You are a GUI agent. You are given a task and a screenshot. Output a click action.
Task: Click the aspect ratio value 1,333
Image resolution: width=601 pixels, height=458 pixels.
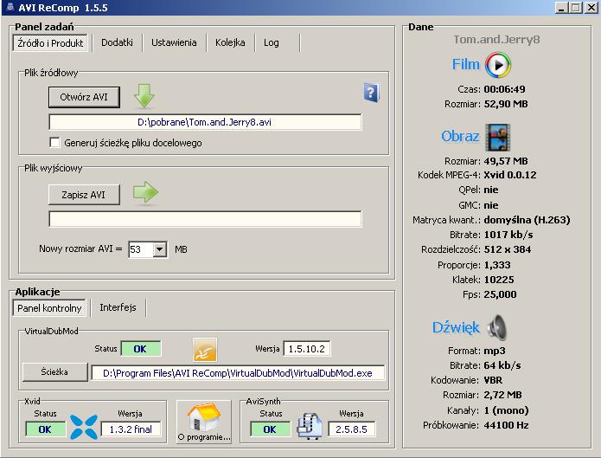[x=497, y=265]
